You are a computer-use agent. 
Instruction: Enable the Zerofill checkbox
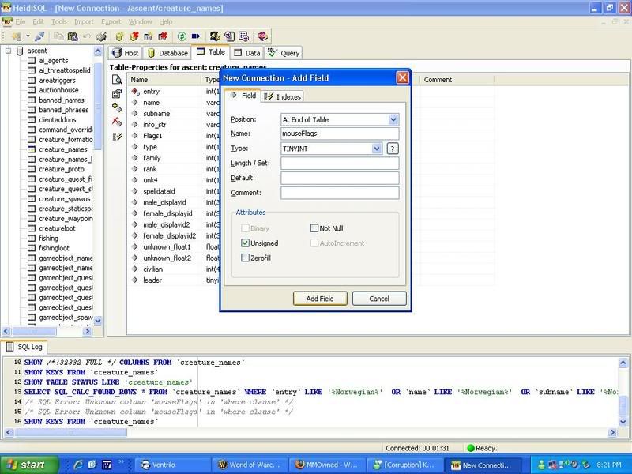point(245,258)
